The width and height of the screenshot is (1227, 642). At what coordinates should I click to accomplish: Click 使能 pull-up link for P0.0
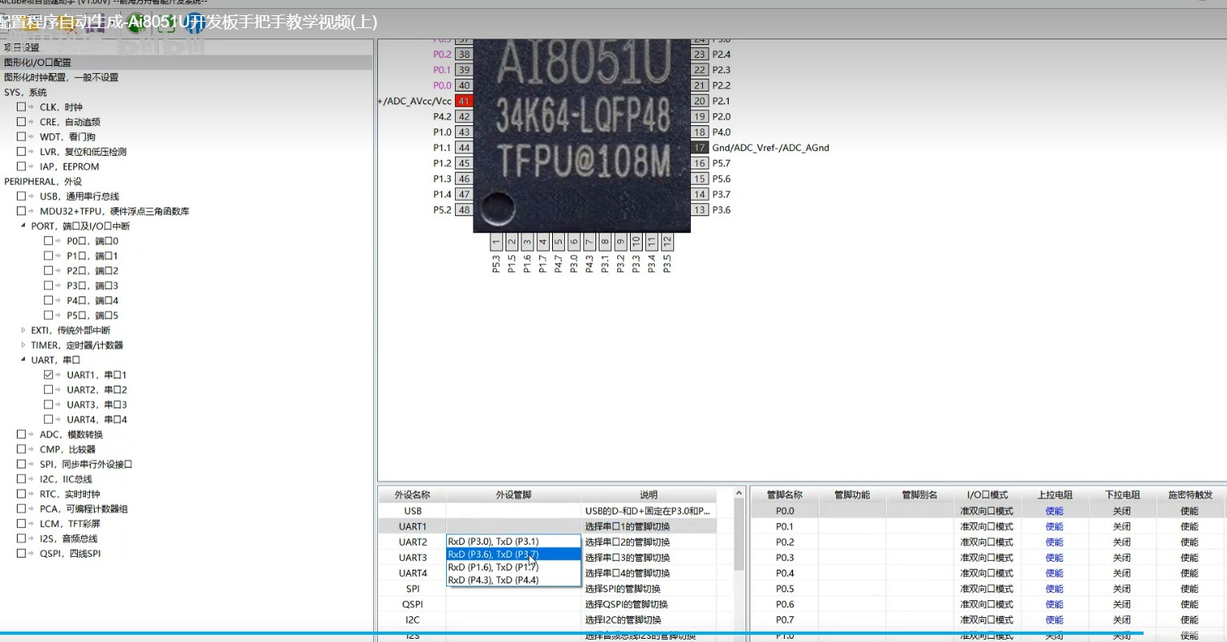(1054, 511)
